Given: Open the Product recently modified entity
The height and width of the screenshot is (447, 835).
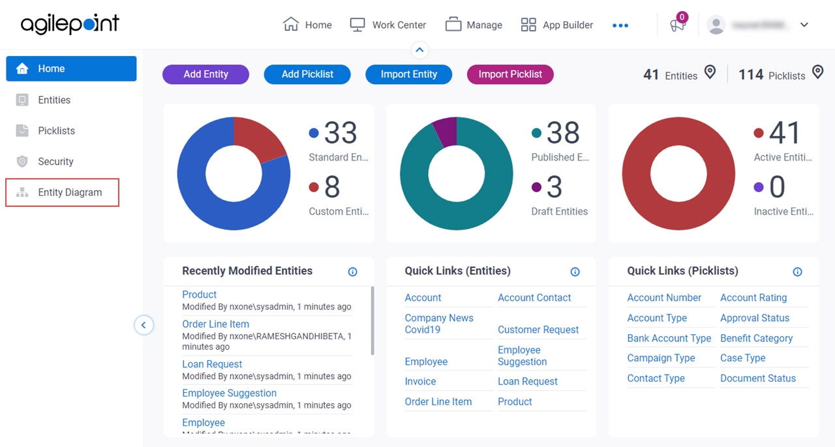Looking at the screenshot, I should [x=199, y=294].
